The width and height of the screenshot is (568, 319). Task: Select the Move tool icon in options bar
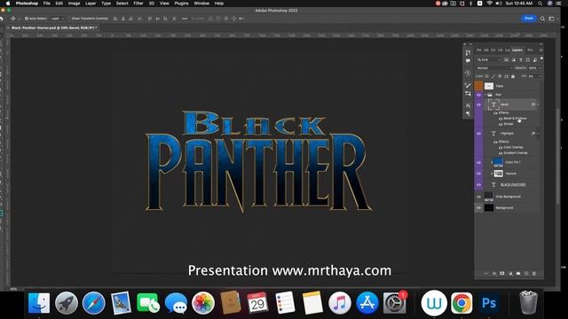[13, 19]
